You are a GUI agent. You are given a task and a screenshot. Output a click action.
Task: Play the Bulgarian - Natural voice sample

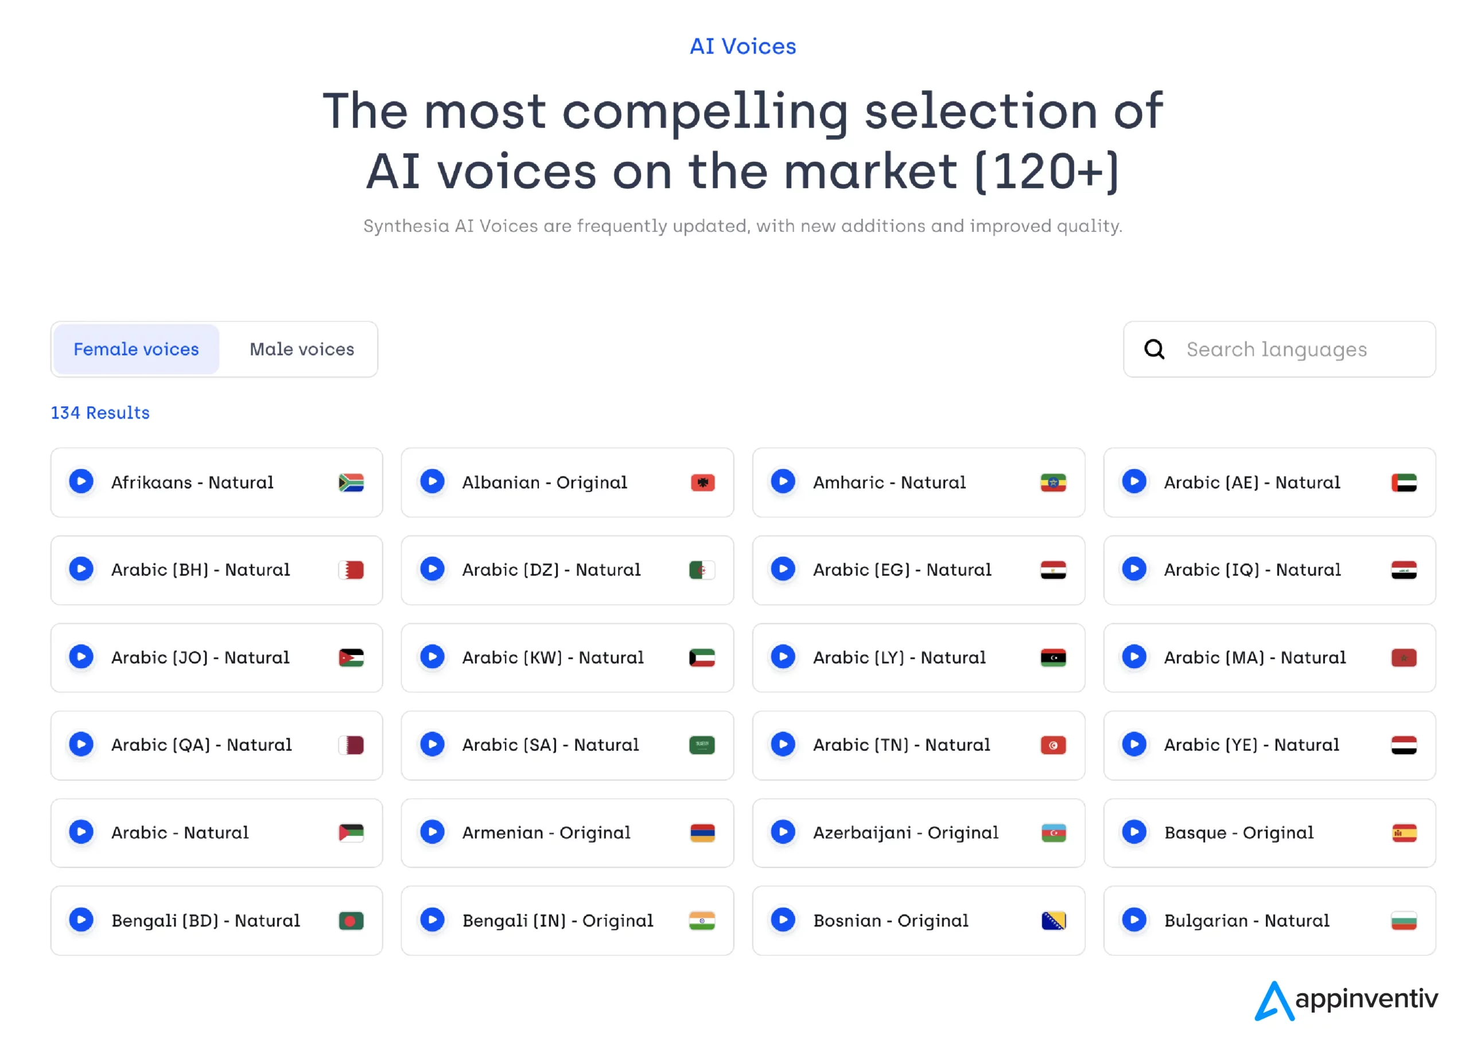coord(1134,920)
